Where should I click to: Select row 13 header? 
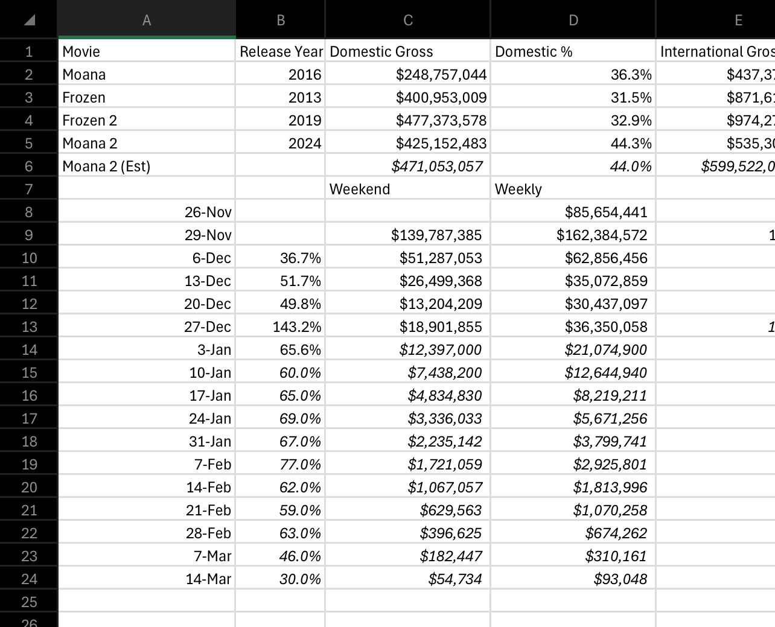point(28,326)
